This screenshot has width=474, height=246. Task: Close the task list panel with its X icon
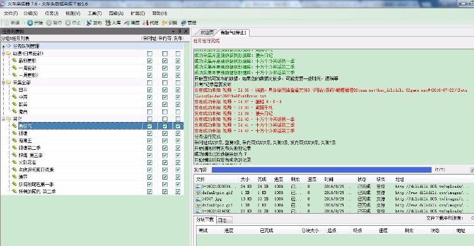coord(186,31)
